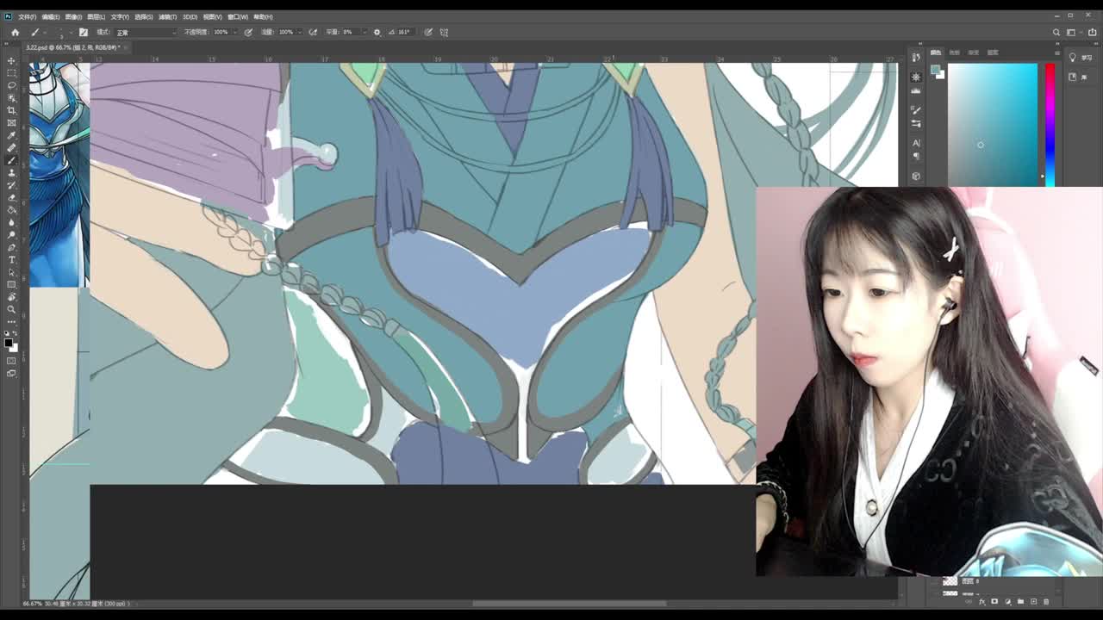This screenshot has width=1103, height=620.
Task: Select the Crop tool
Action: [x=12, y=110]
